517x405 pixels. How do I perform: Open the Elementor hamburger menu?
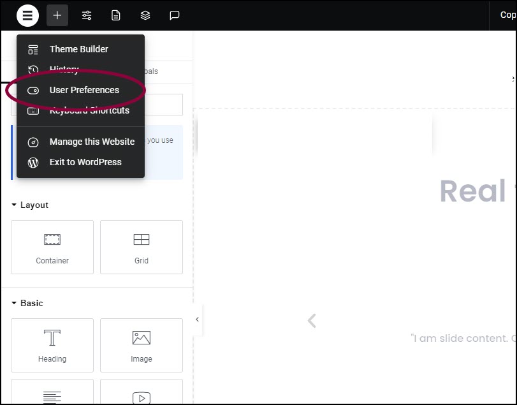point(27,15)
